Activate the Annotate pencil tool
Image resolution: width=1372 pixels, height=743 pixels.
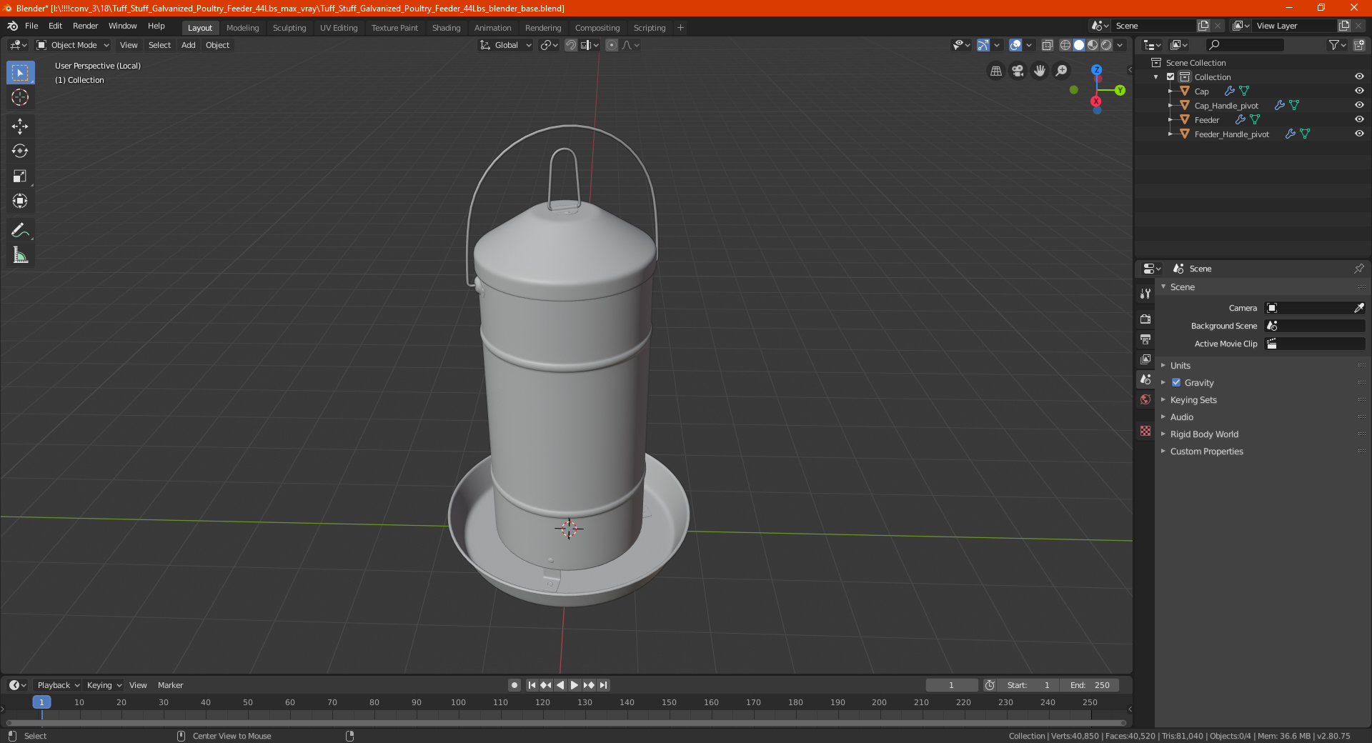pyautogui.click(x=20, y=230)
